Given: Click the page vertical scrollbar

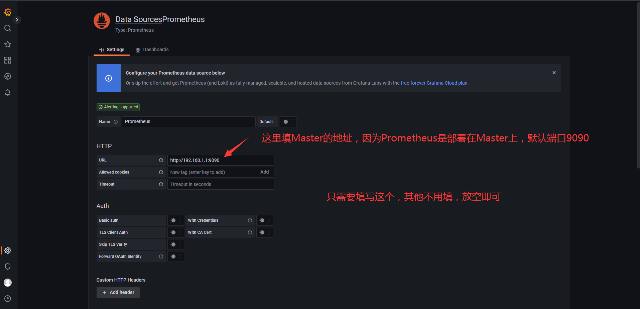Looking at the screenshot, I should tap(638, 85).
